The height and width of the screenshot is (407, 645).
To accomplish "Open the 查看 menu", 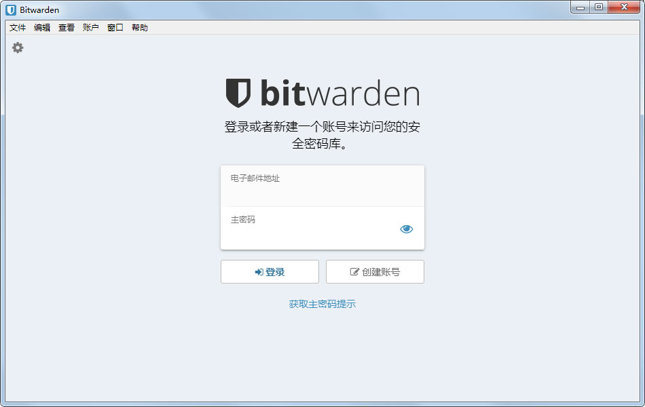I will pos(67,28).
